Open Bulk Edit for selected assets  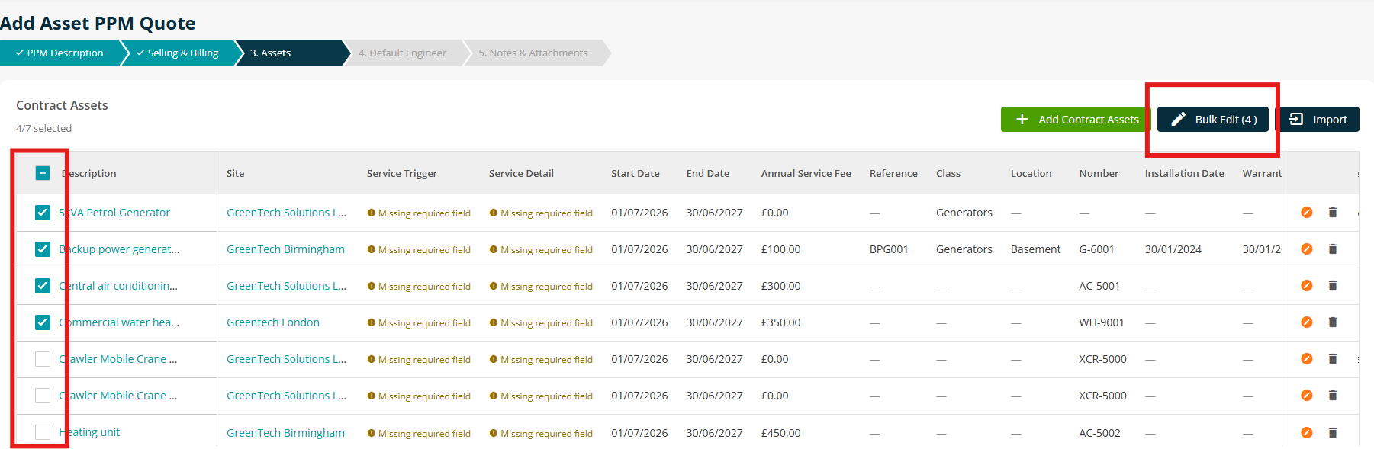tap(1213, 120)
